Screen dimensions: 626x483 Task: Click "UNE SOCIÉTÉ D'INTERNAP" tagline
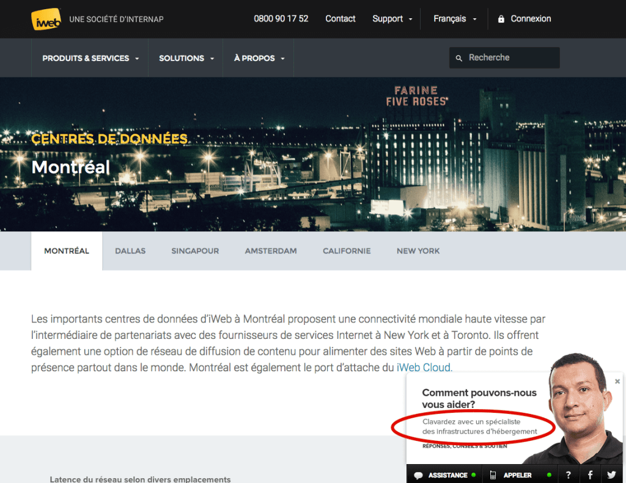116,19
